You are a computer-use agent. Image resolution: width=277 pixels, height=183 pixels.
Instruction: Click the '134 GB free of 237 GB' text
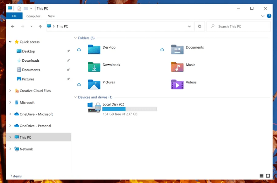120,114
